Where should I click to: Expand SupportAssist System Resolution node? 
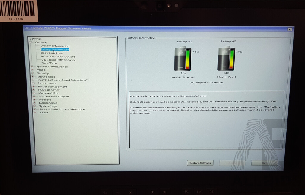35,109
